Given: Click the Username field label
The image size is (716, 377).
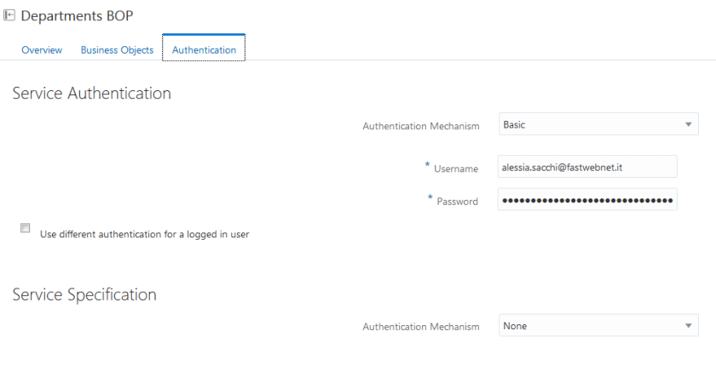Looking at the screenshot, I should click(x=456, y=169).
